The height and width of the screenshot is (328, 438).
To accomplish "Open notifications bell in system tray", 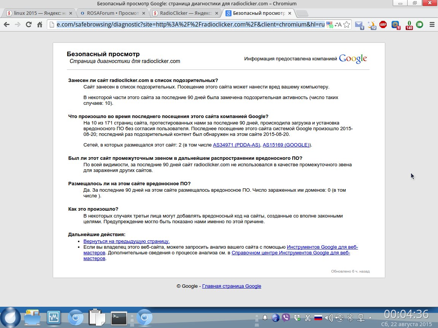I will (x=265, y=318).
